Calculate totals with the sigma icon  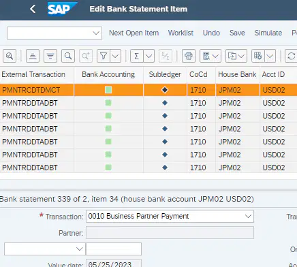click(x=137, y=56)
